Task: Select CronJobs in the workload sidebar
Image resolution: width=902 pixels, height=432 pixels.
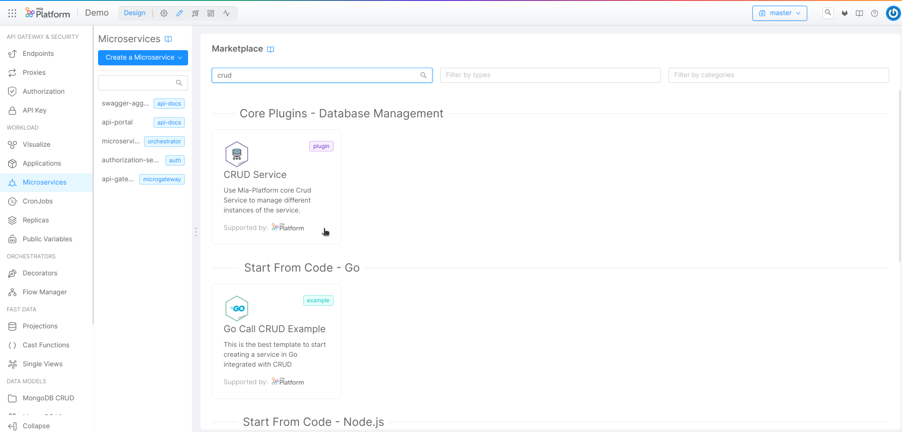Action: click(x=38, y=201)
